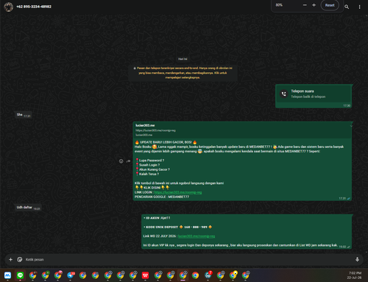368x282 pixels.
Task: Increase browser zoom with plus button
Action: (314, 5)
